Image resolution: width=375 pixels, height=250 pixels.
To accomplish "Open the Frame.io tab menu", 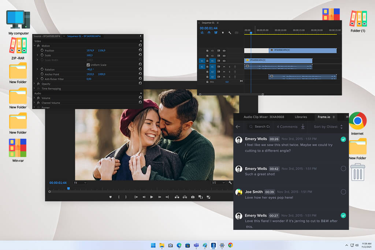I will pos(334,117).
